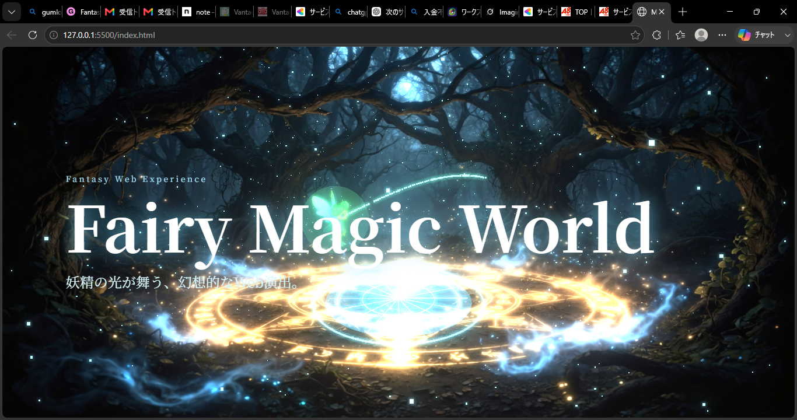Open Copilot チャット button
Viewport: 797px width, 420px height.
757,35
